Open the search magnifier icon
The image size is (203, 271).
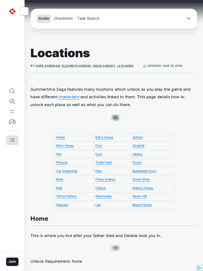pyautogui.click(x=12, y=91)
